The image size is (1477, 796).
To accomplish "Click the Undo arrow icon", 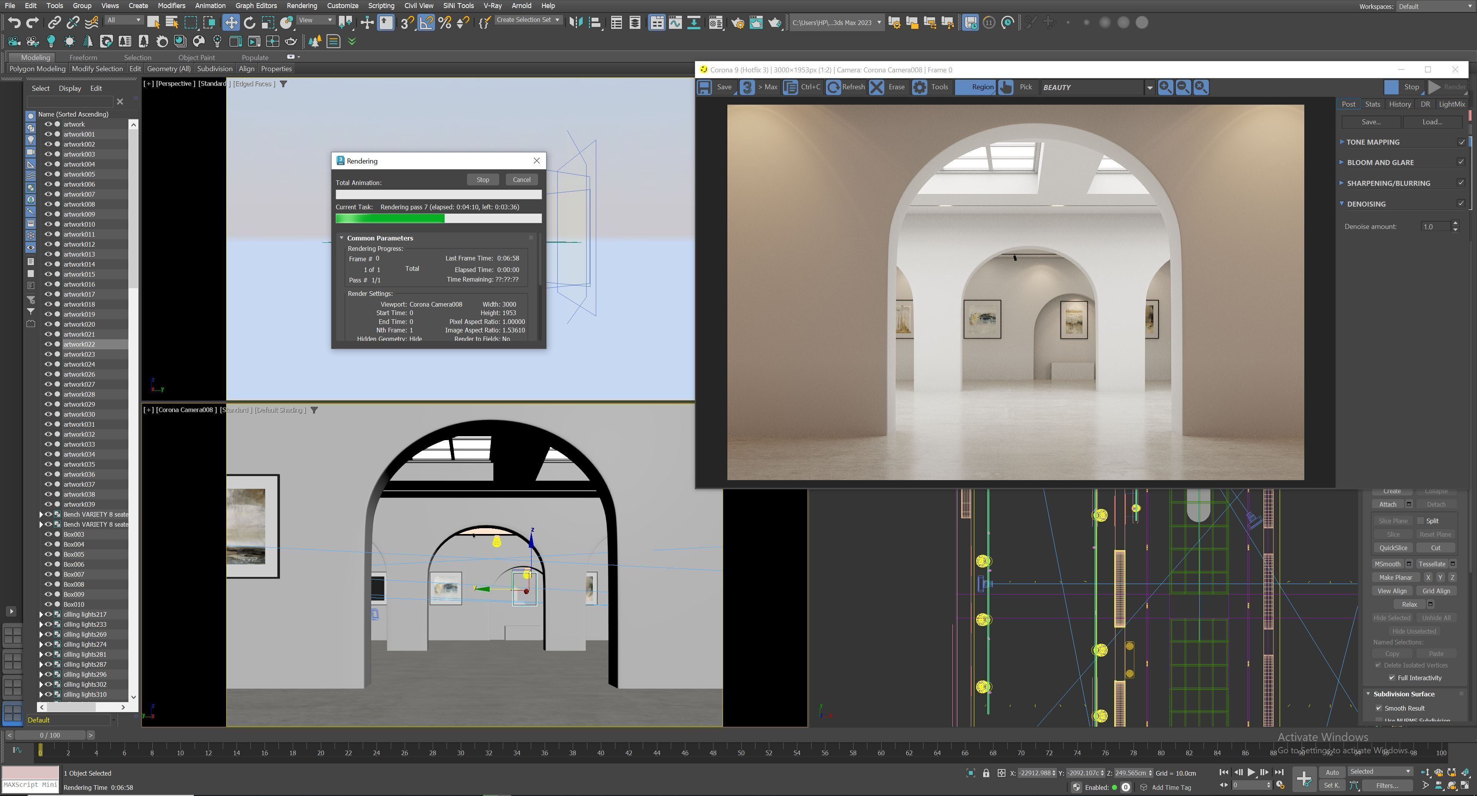I will [14, 22].
